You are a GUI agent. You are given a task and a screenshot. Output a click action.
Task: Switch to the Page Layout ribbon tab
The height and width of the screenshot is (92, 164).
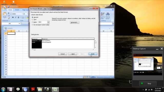pos(25,10)
